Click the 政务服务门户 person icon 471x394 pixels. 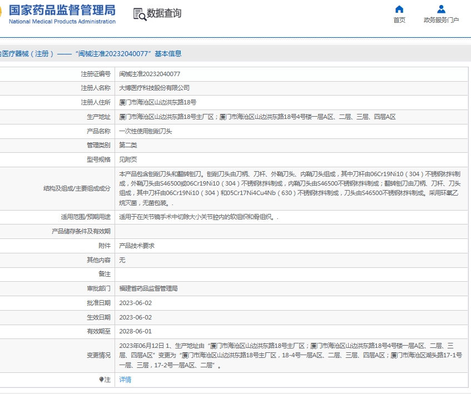tap(441, 9)
